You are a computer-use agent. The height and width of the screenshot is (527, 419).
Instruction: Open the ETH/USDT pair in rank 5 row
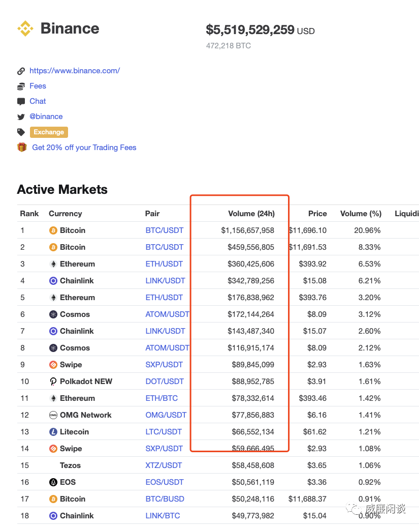click(x=164, y=298)
